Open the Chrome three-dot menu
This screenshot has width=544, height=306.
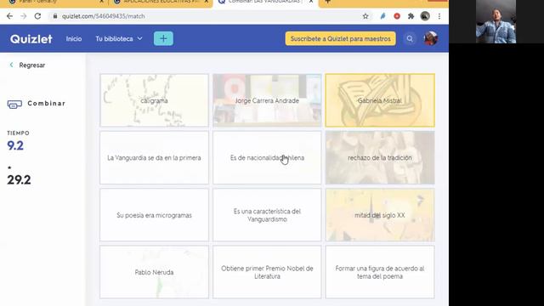[439, 16]
